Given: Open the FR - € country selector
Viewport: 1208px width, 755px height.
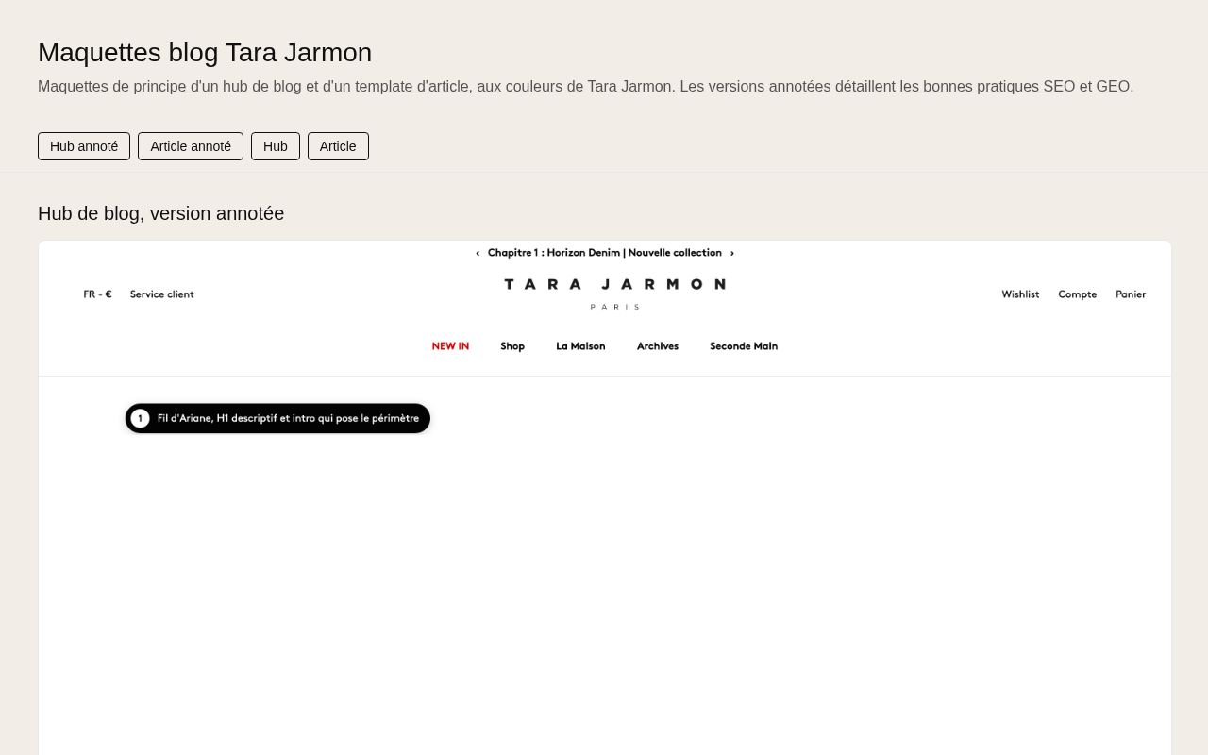Looking at the screenshot, I should [x=97, y=294].
